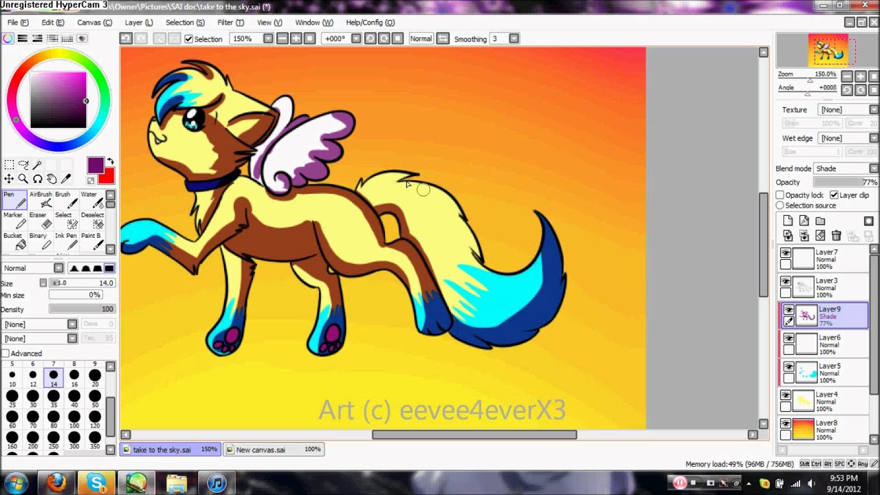880x495 pixels.
Task: Clear the layer with eraser icon
Action: 820,236
